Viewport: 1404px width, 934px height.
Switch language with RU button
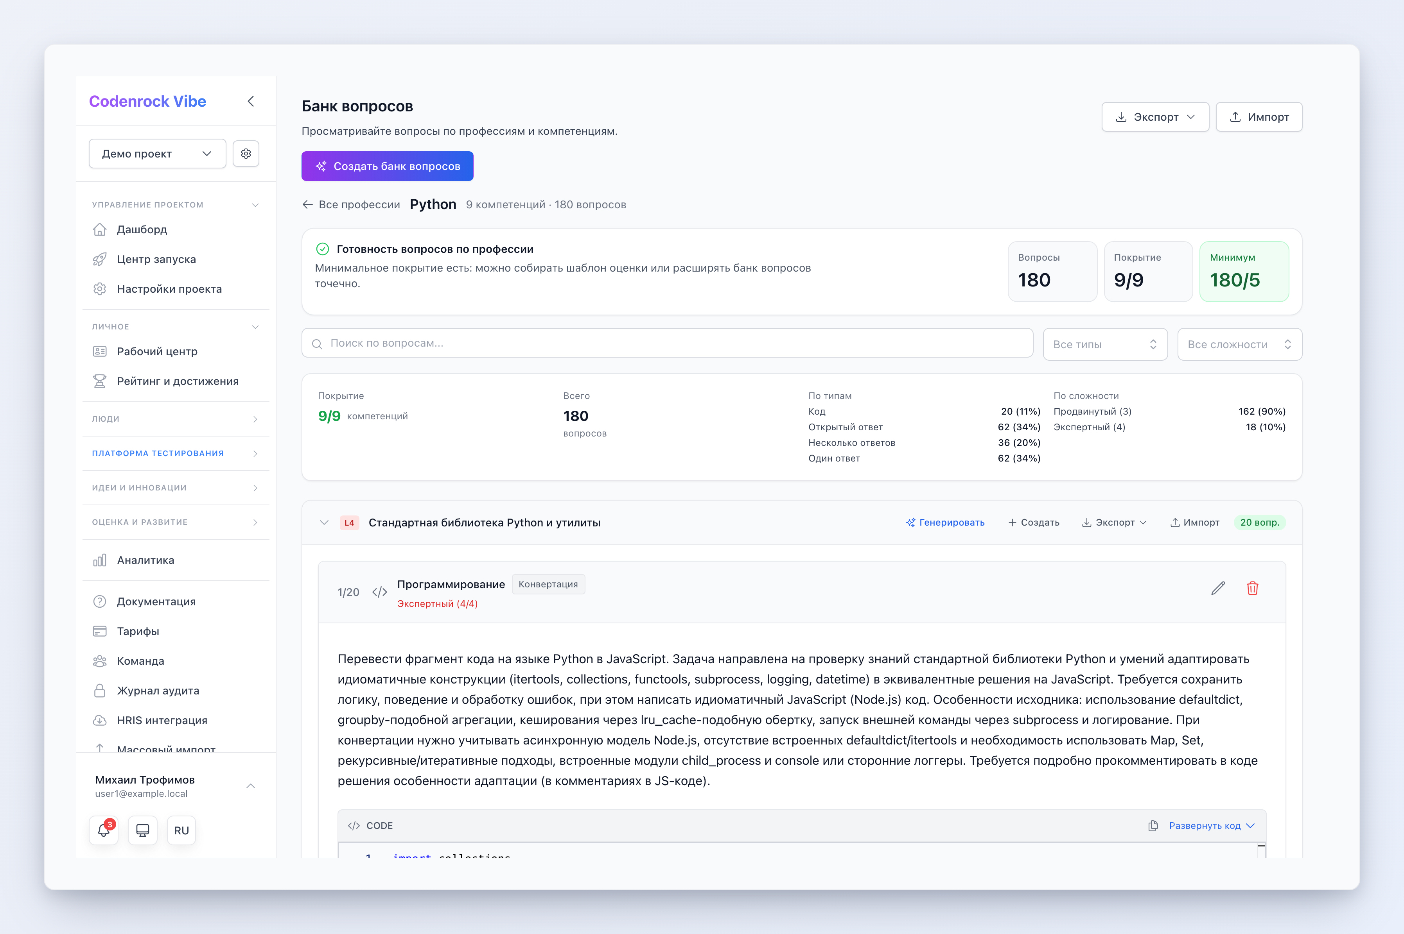point(181,830)
